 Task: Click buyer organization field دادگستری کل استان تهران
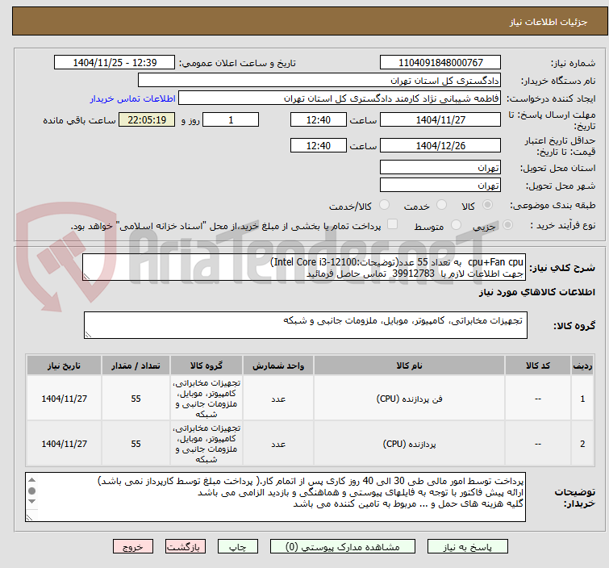point(319,81)
